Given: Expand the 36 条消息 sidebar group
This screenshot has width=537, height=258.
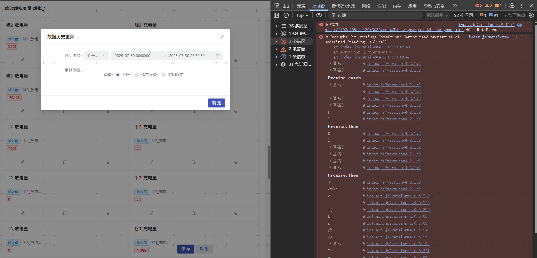Looking at the screenshot, I should pyautogui.click(x=276, y=26).
